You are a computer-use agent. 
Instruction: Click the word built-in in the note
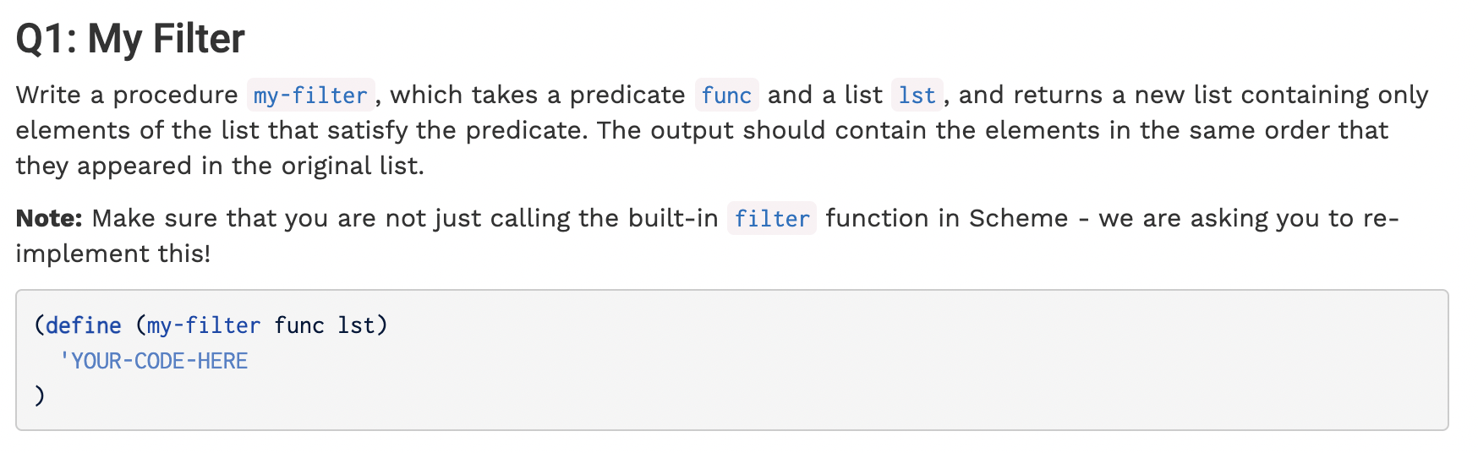[673, 218]
